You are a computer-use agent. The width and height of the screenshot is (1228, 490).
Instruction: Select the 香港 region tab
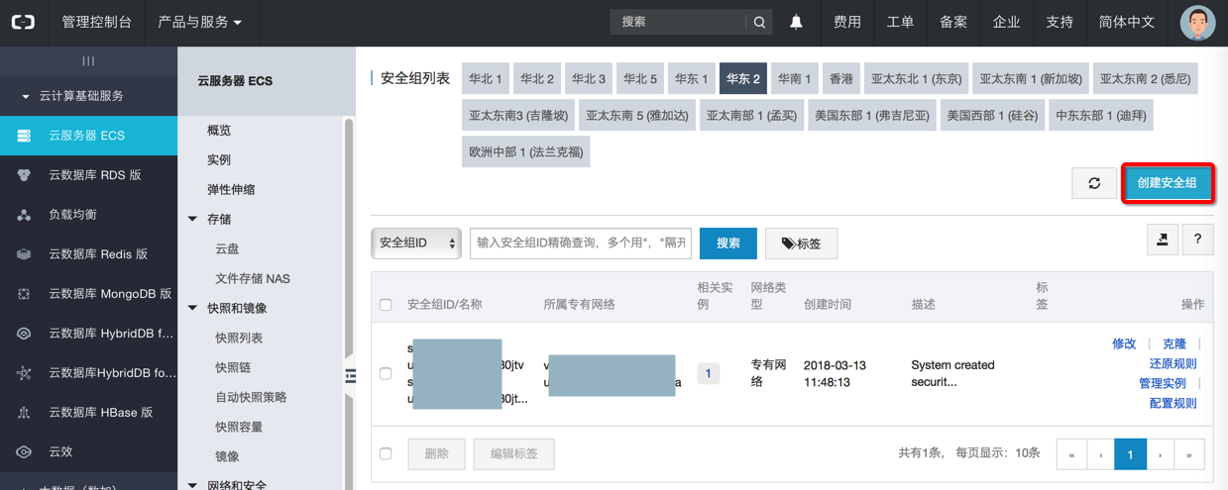coord(841,78)
